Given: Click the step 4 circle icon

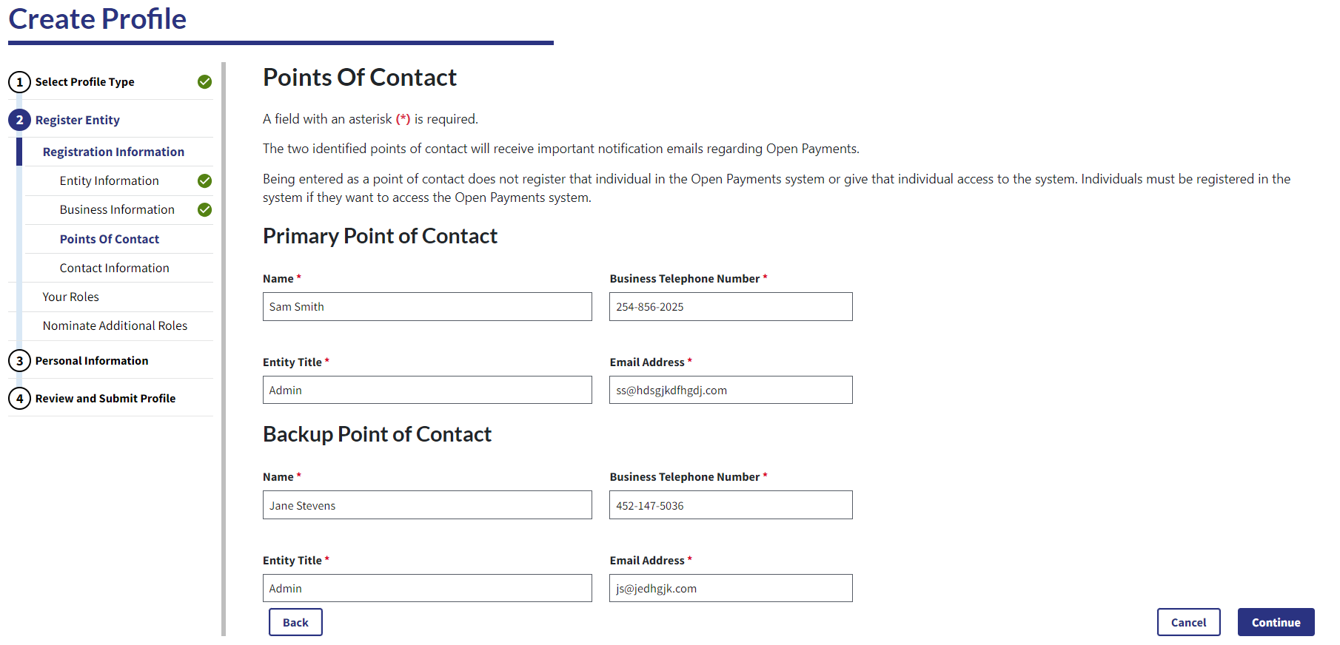Looking at the screenshot, I should point(19,399).
